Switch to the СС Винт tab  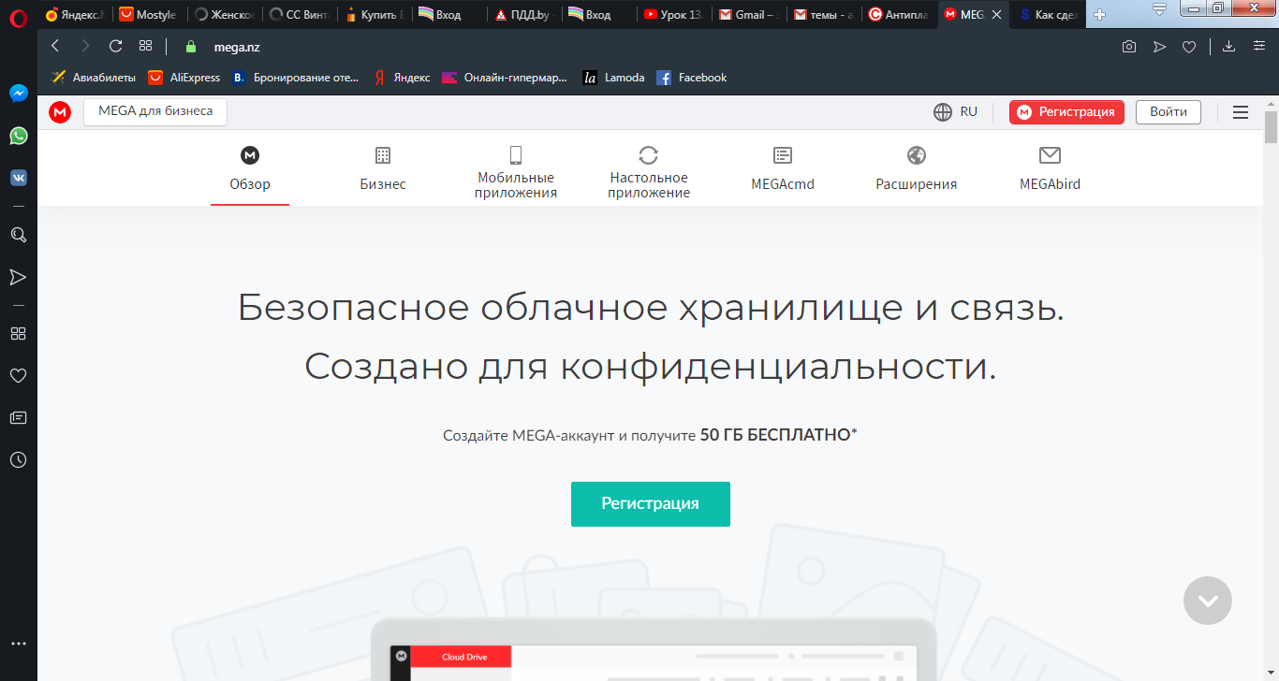299,15
